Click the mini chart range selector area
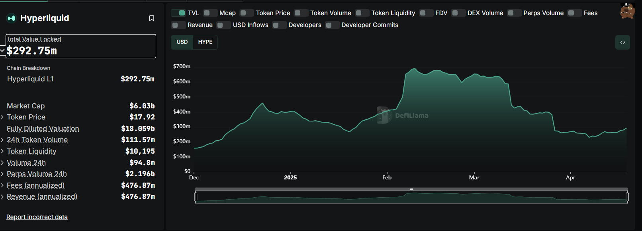 [411, 197]
